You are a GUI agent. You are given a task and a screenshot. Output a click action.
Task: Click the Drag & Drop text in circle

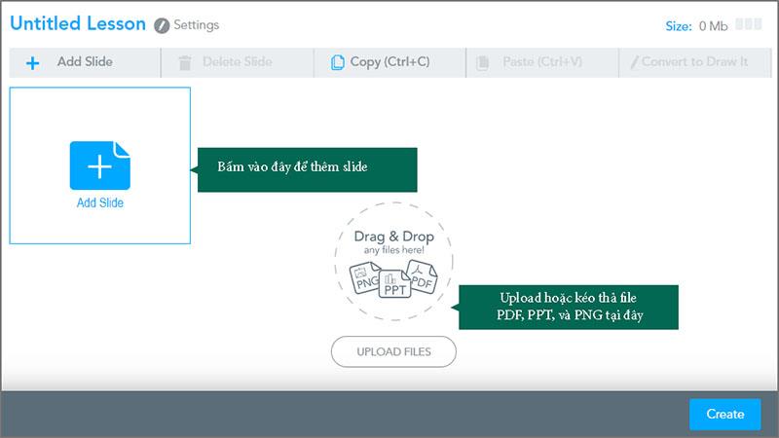[x=394, y=237]
